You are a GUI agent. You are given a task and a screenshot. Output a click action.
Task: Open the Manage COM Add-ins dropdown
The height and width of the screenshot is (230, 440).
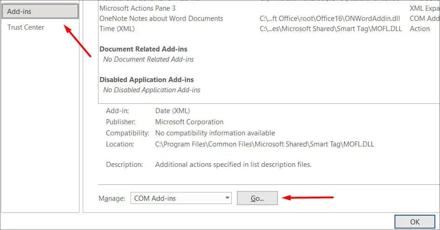coord(181,198)
